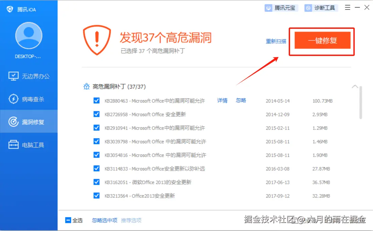The image size is (373, 231).
Task: Open 诊断工具 button label
Action: click(325, 8)
